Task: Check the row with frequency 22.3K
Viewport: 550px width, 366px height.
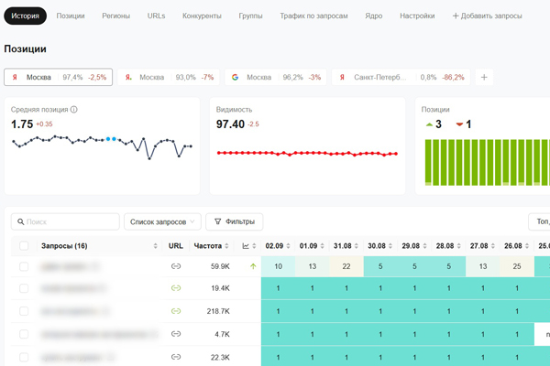Action: [x=24, y=357]
